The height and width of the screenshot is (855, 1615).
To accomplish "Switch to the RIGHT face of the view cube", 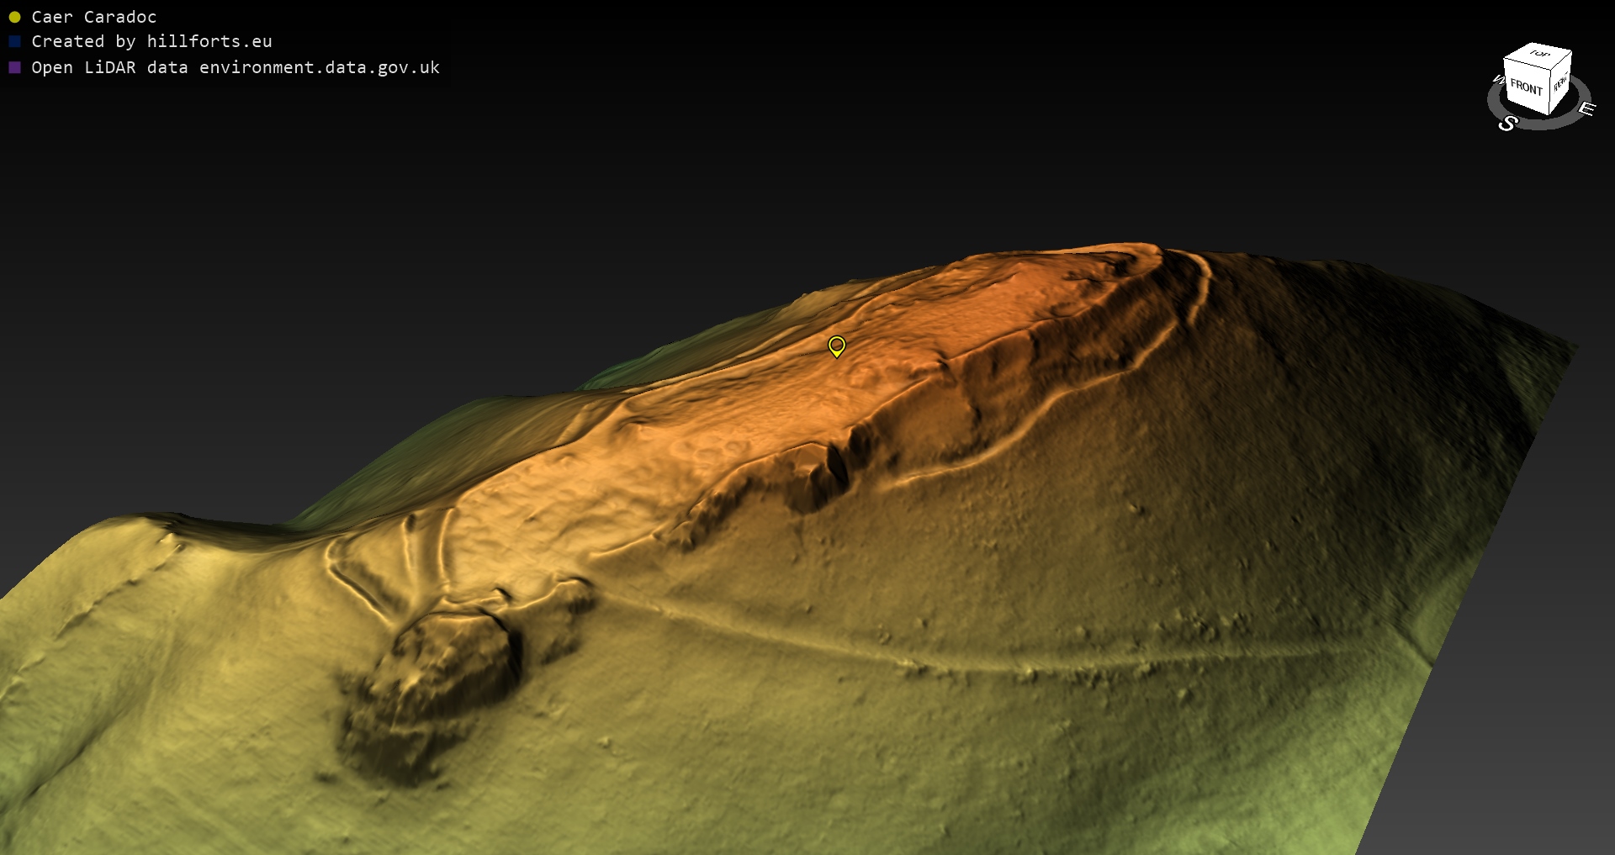I will pyautogui.click(x=1560, y=84).
